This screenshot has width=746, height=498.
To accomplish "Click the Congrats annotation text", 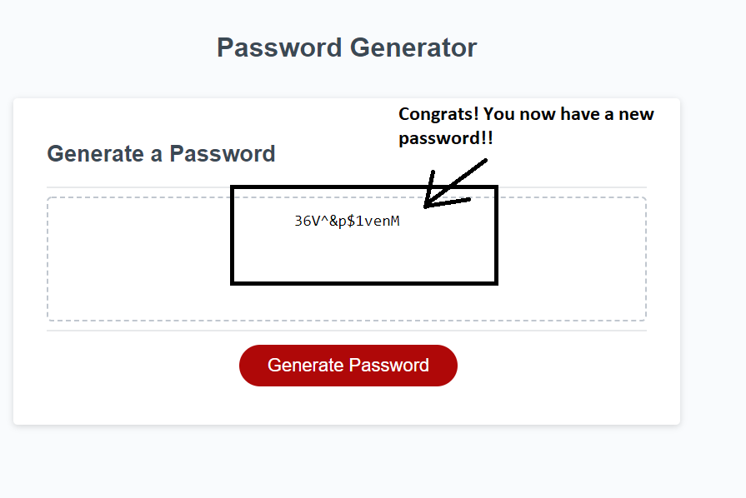I will (525, 125).
